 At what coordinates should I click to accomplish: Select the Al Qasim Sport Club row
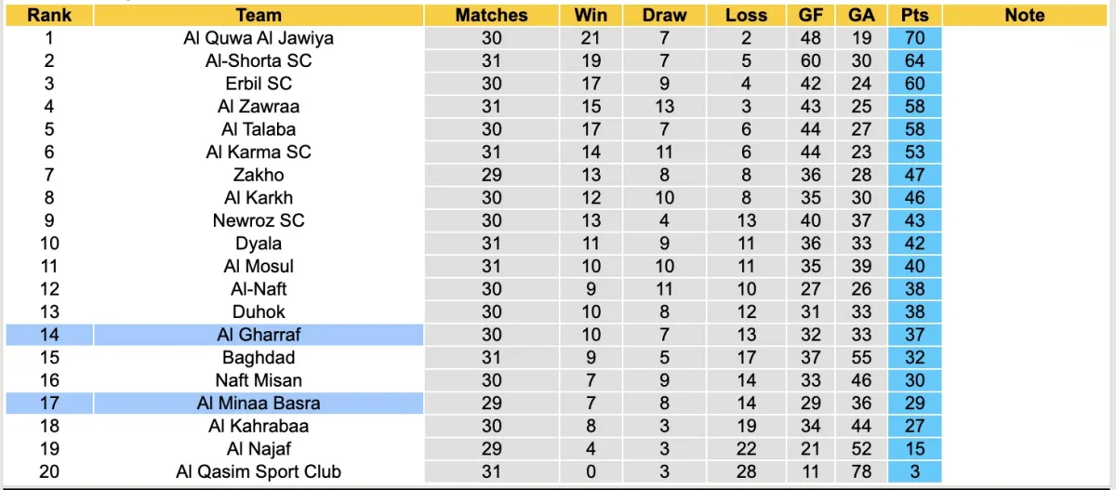pos(259,471)
